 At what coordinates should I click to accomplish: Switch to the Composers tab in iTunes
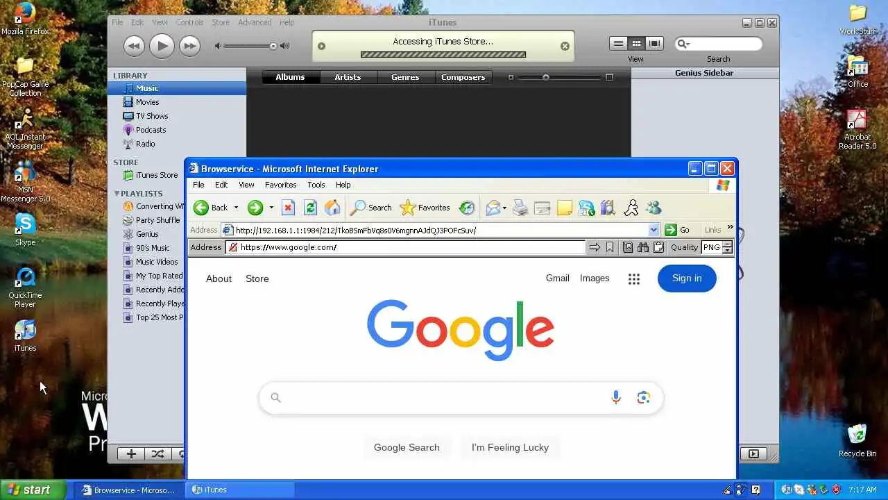tap(463, 77)
